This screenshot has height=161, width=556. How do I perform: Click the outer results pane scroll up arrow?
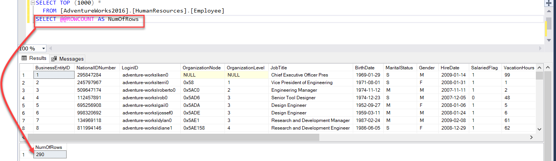coord(548,67)
